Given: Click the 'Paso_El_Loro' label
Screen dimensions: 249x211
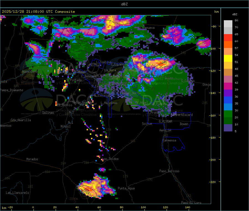Looking at the screenshot, I should click(x=191, y=203).
